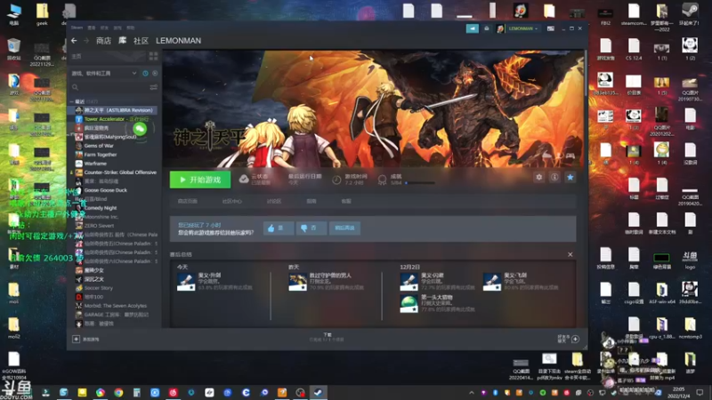Toggle the recent-activity clock filter icon
Screen dimensions: 712x400
145,73
